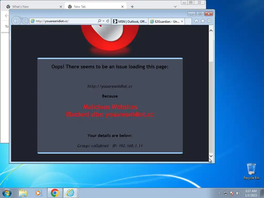Image resolution: width=264 pixels, height=198 pixels.
Task: Close the Internet Explorer window
Action: (x=209, y=14)
